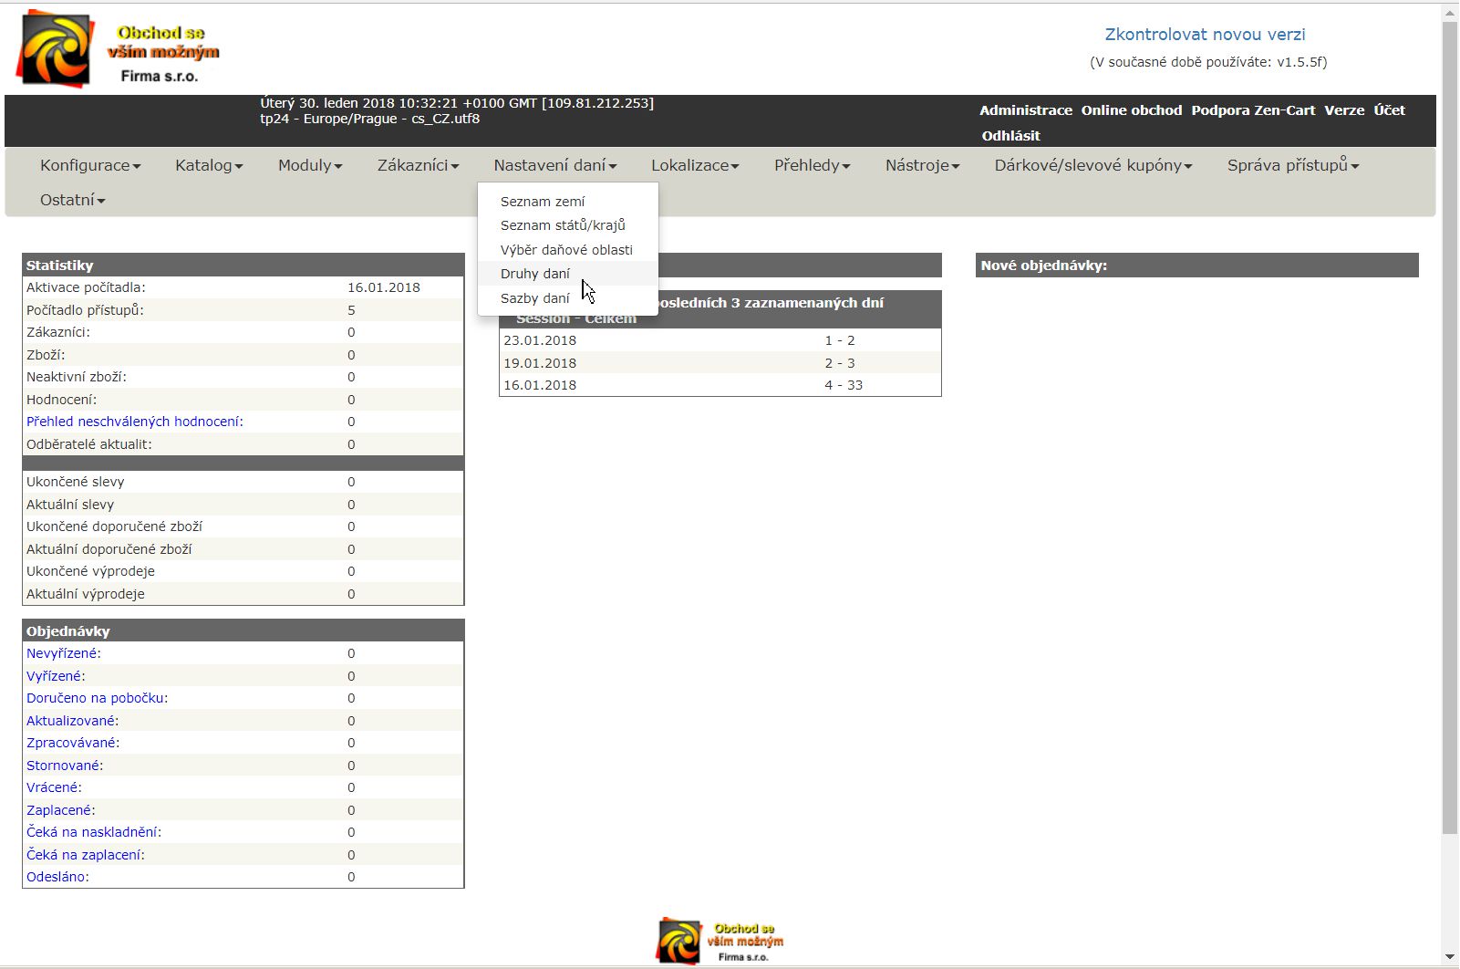The image size is (1460, 969).
Task: Go to Podpora Zen-Cart
Action: point(1253,110)
